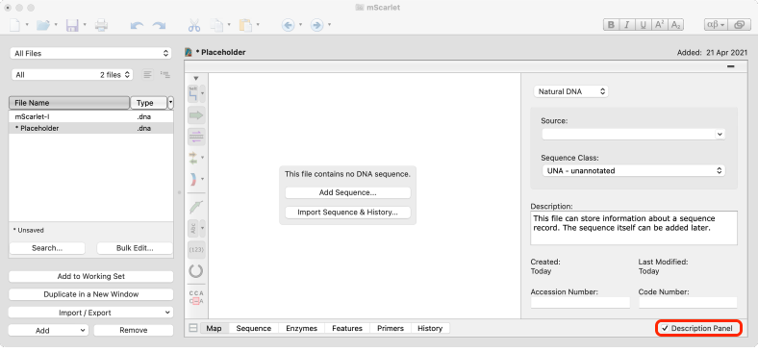This screenshot has height=352, width=758.
Task: Click the Forward navigation arrow icon
Action: point(316,25)
